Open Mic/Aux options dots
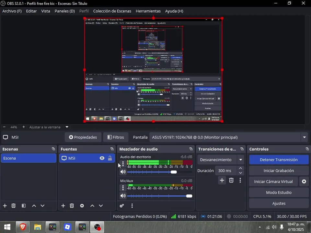The height and width of the screenshot is (233, 311). tap(123, 187)
